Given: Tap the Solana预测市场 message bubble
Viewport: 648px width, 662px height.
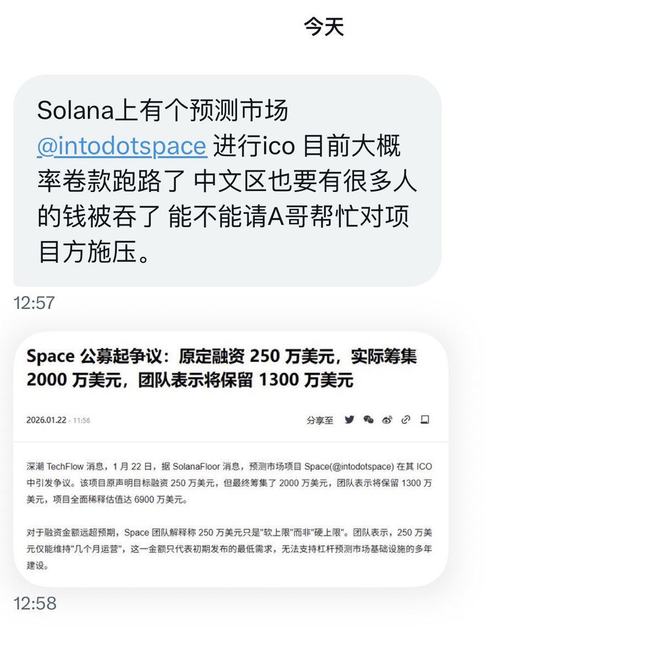Looking at the screenshot, I should coord(227,181).
